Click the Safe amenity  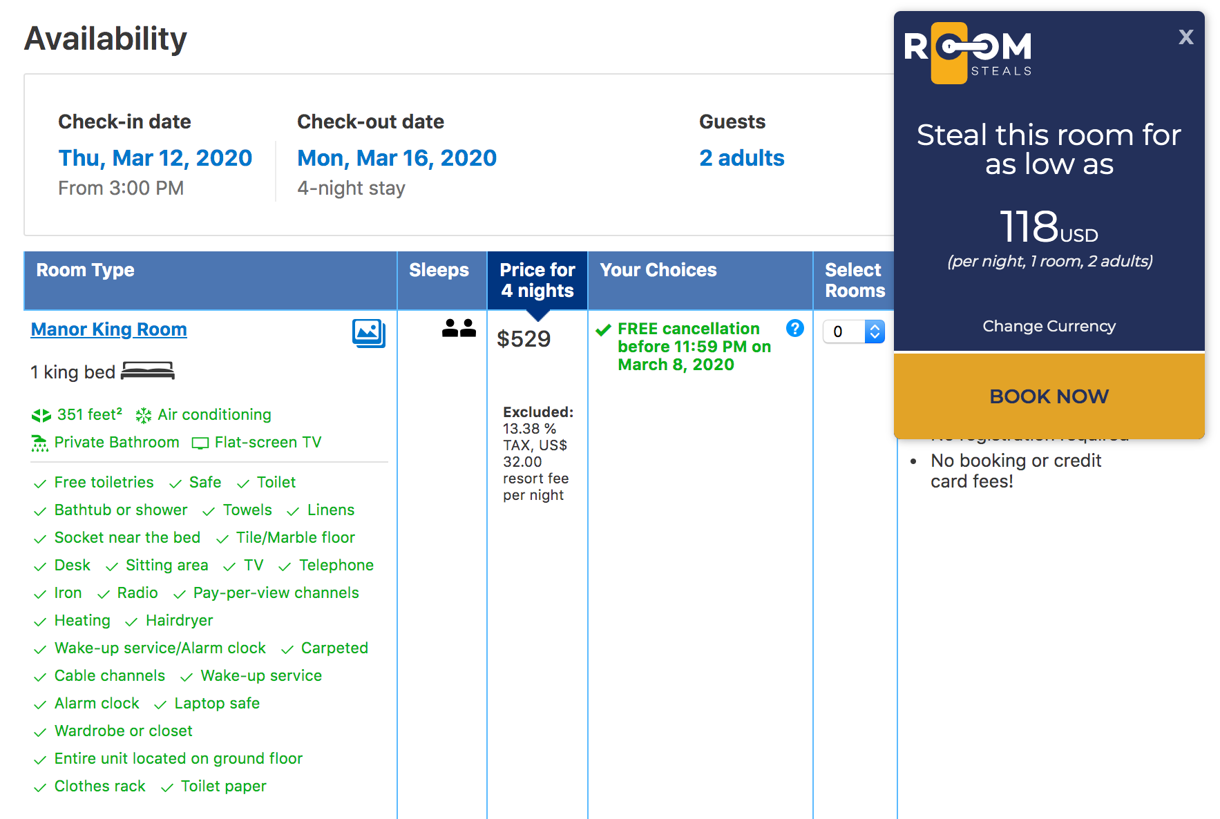tap(205, 482)
